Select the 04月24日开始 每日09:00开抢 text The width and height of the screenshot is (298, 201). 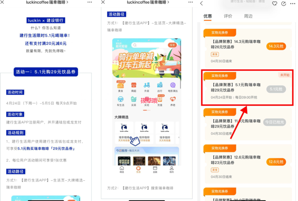[x=234, y=97]
